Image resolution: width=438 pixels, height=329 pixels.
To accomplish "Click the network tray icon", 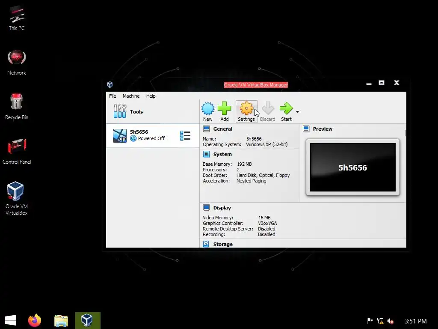I will coord(380,321).
